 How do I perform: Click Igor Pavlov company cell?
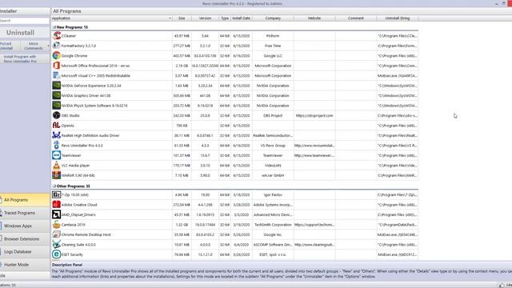click(x=273, y=194)
